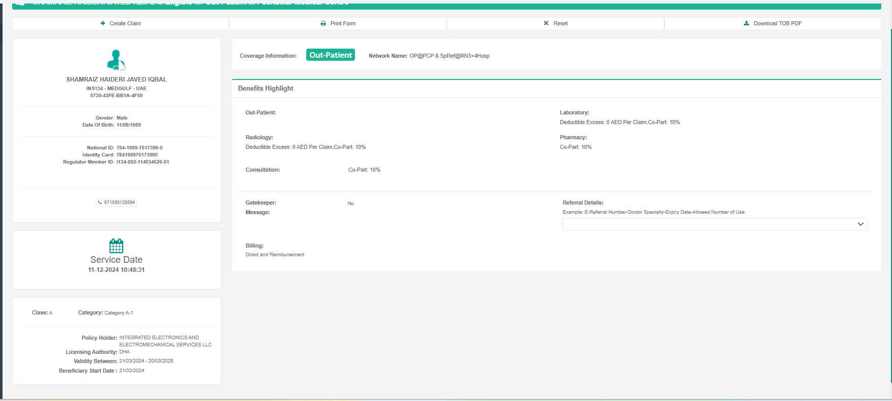Open the Referral Details selection field
Viewport: 892px width, 401px height.
(710, 224)
